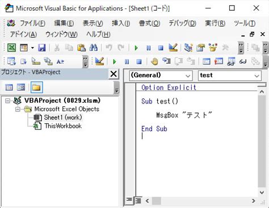Switch to Full Module View button
Image resolution: width=269 pixels, height=208 pixels.
138,201
